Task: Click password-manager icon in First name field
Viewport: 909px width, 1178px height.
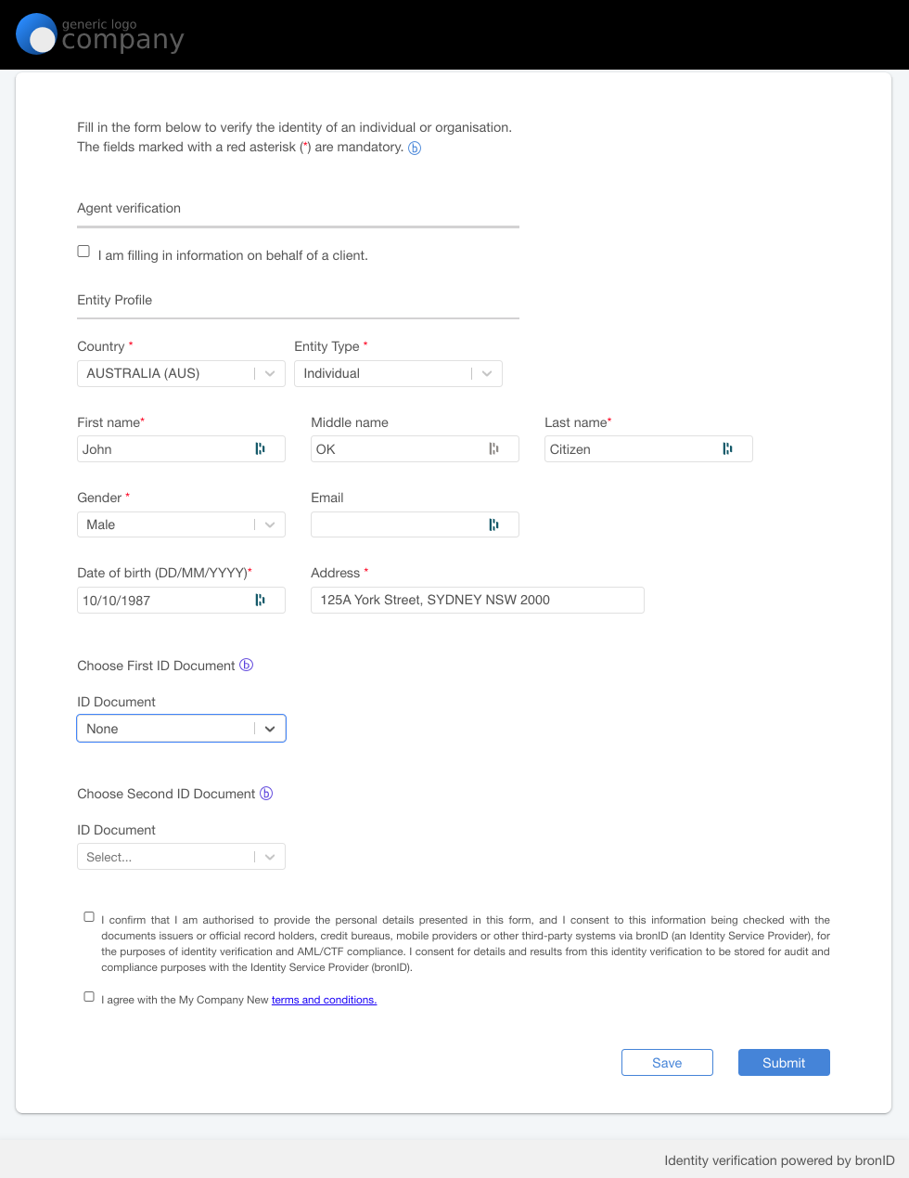Action: (x=260, y=449)
